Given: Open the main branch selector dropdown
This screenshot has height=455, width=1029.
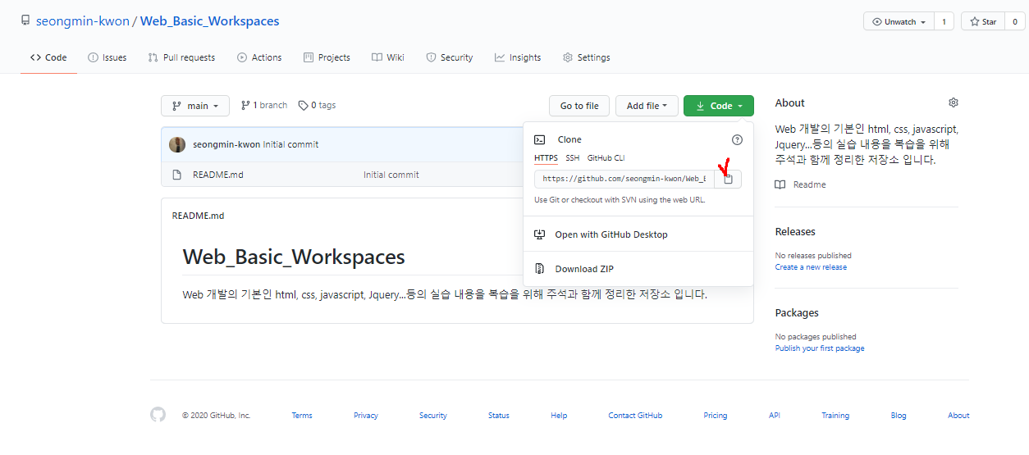Looking at the screenshot, I should coord(195,106).
